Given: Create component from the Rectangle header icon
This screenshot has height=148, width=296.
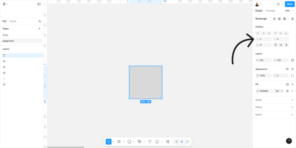Looking at the screenshot, I should 274,18.
